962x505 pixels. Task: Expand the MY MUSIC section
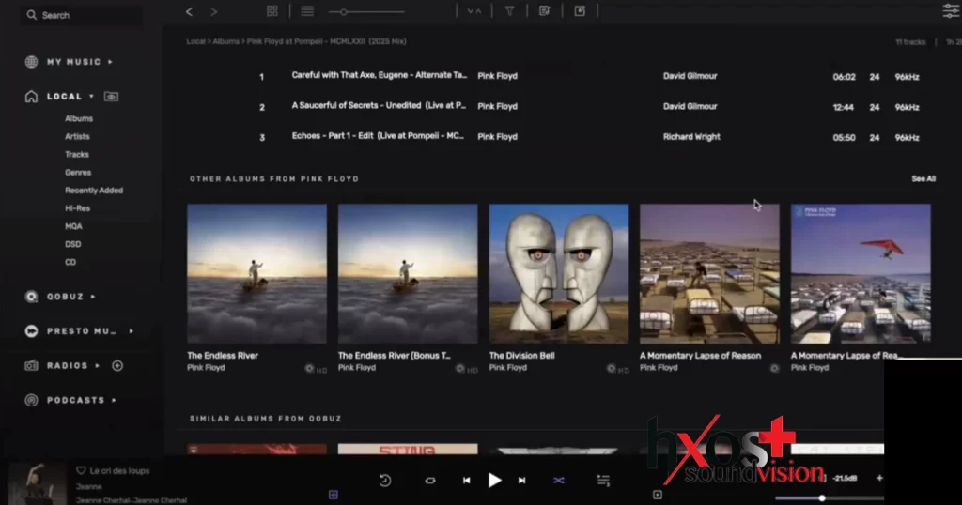[111, 62]
